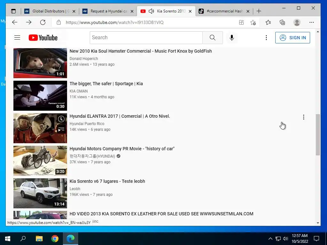The width and height of the screenshot is (327, 245).
Task: Add Hyundai ELANTRA video to Watch later (clock icon)
Action: 61,119
